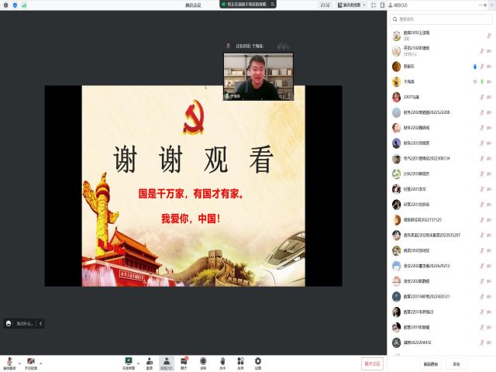The image size is (496, 372).
Task: Click screen-share indicator icon in 于海涛 row
Action: point(475,81)
